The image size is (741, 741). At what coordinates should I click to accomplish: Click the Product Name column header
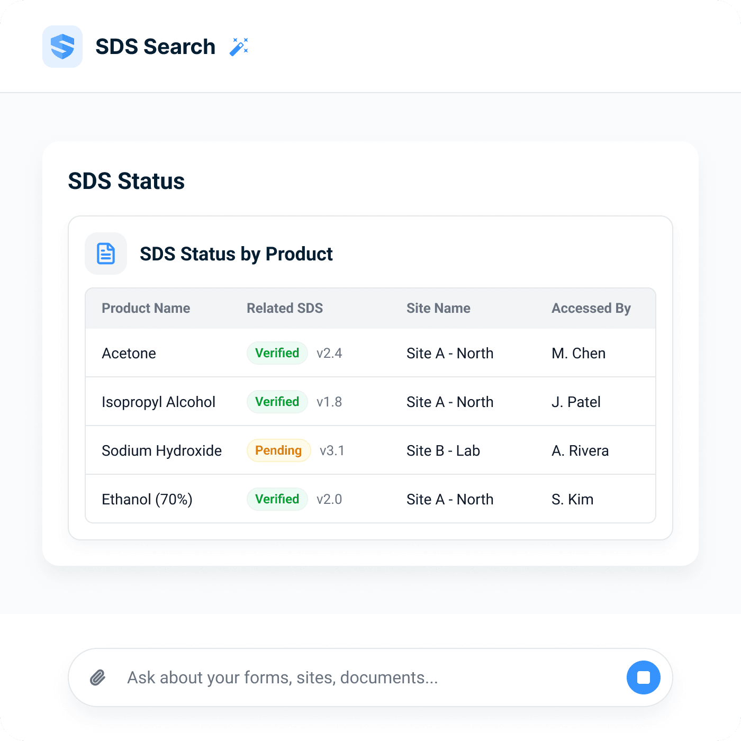tap(146, 308)
